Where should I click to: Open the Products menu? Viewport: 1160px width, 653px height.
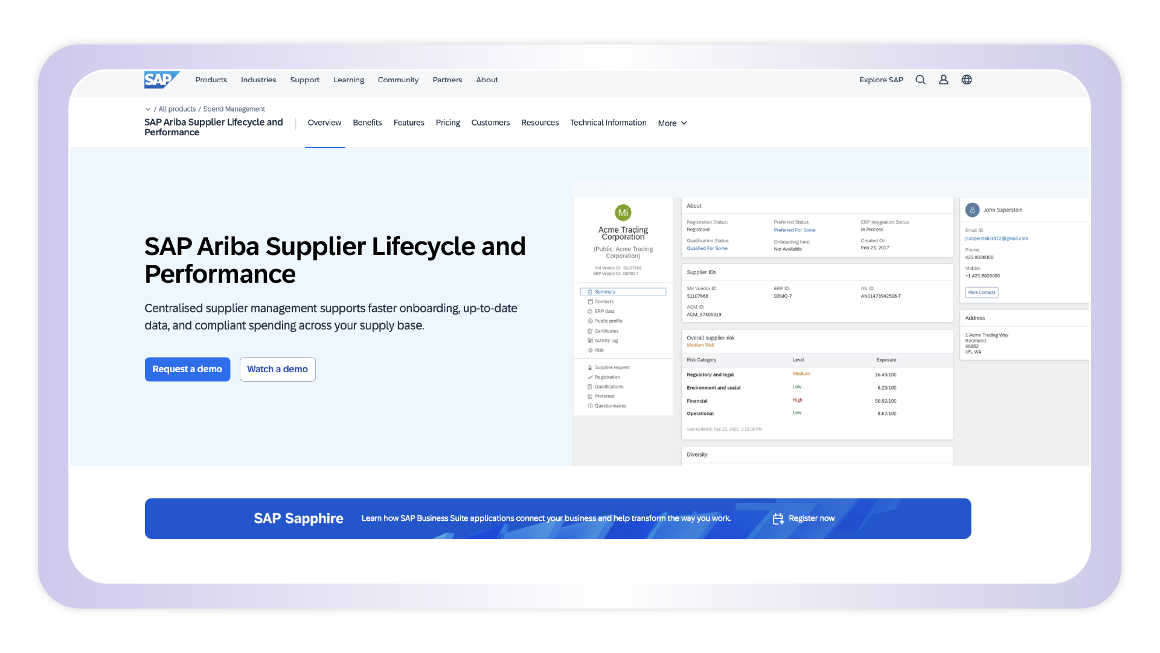(211, 80)
